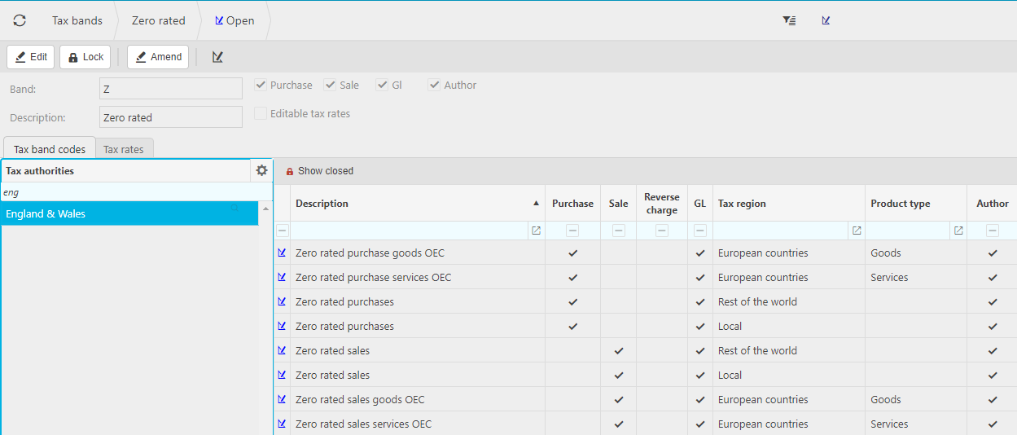Enable the Editable tax rates checkbox
Image resolution: width=1017 pixels, height=435 pixels.
(261, 114)
